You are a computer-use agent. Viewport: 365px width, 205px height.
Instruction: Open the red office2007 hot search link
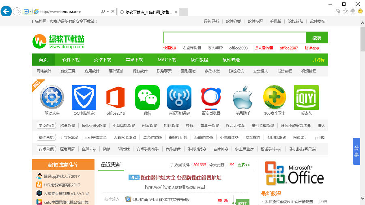[289, 48]
